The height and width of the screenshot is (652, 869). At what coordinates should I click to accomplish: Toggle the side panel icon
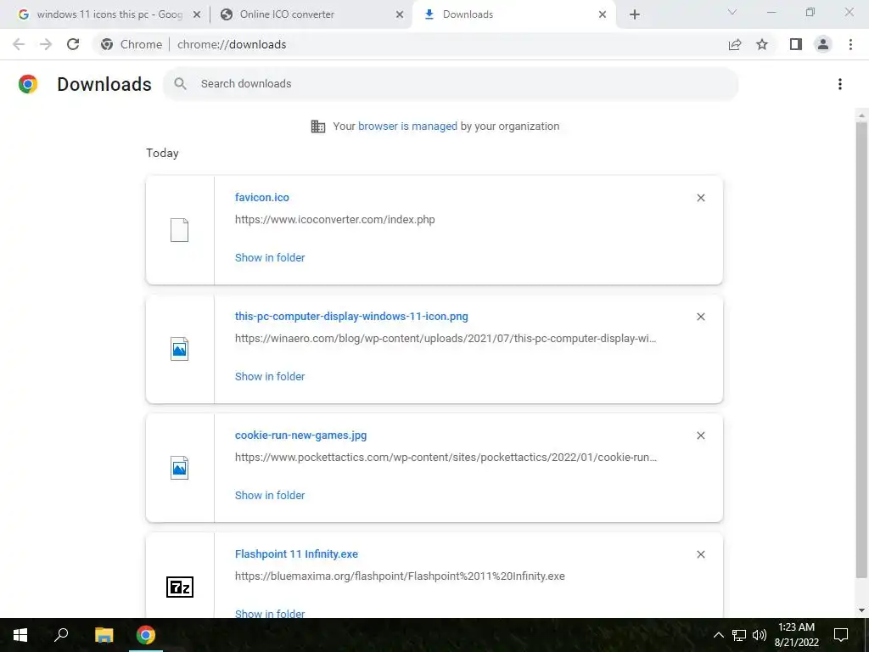[x=796, y=44]
